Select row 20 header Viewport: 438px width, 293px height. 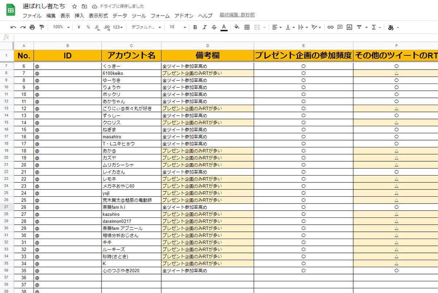[7, 158]
